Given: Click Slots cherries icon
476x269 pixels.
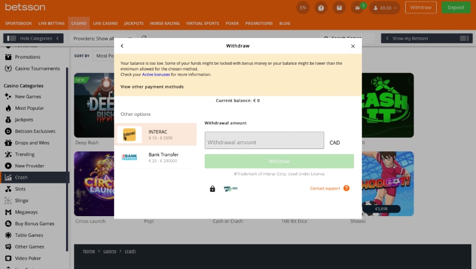Looking at the screenshot, I should click(x=8, y=189).
